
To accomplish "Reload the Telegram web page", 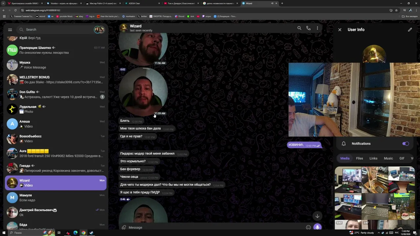I will point(15,10).
